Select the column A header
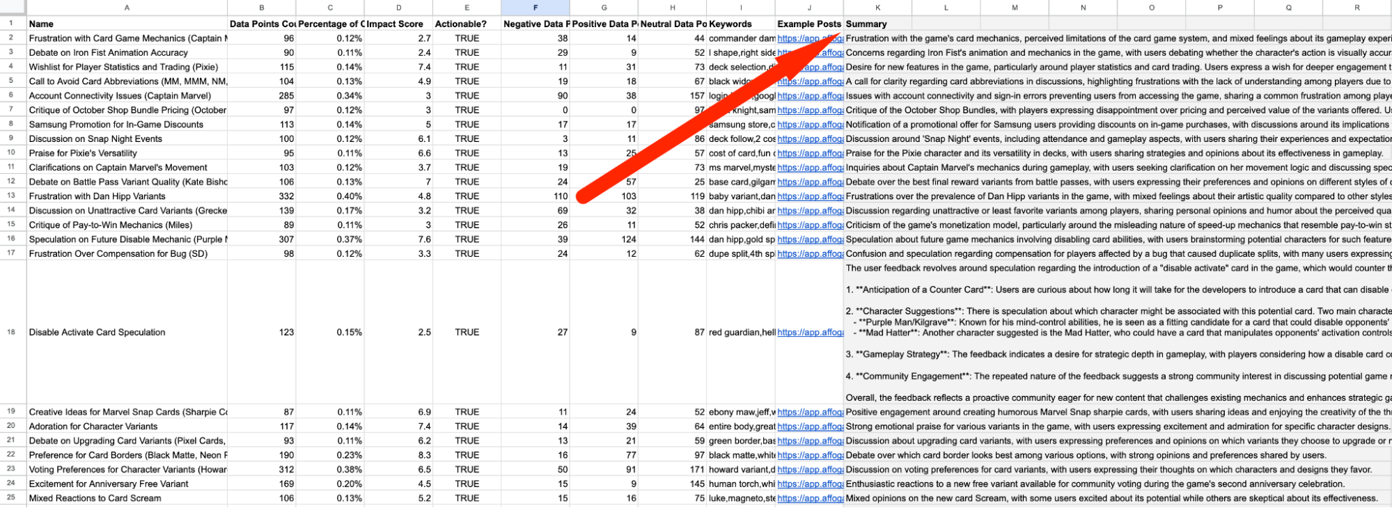 coord(127,8)
